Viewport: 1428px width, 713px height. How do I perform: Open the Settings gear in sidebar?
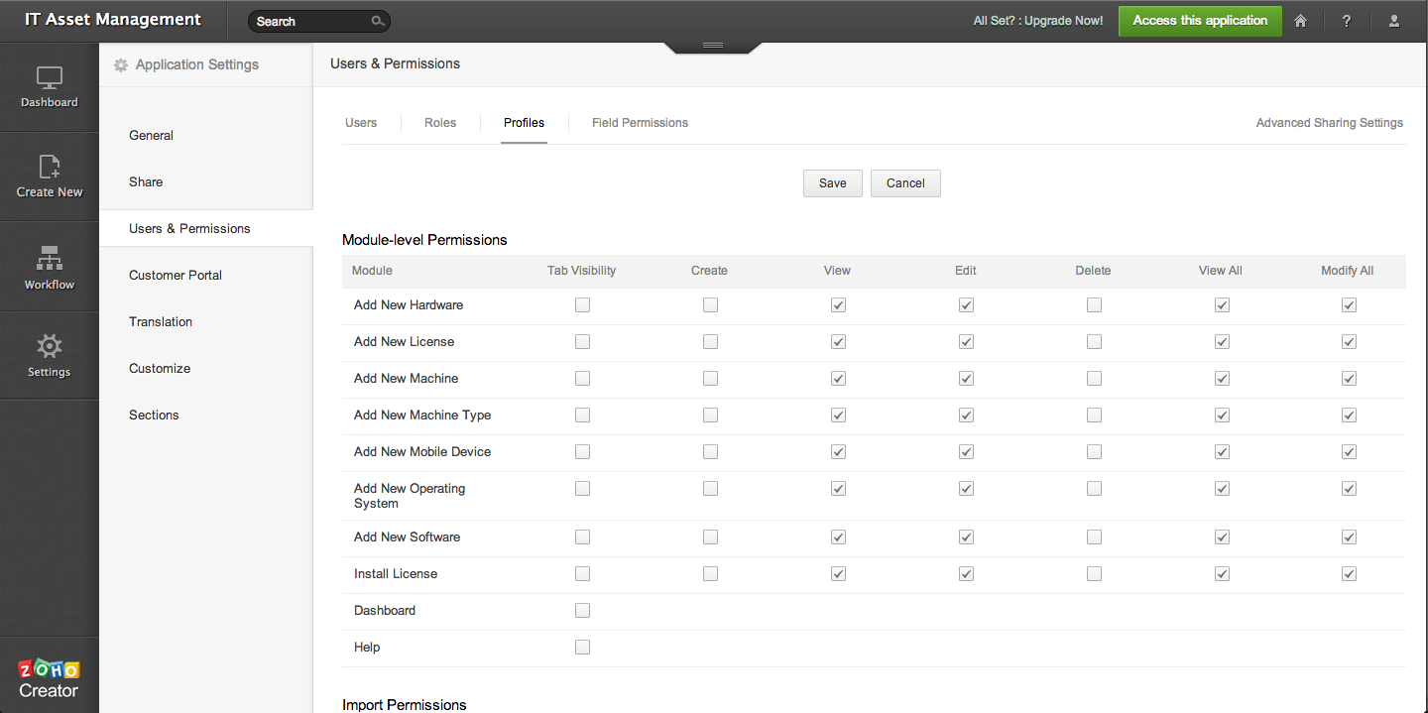click(x=49, y=347)
